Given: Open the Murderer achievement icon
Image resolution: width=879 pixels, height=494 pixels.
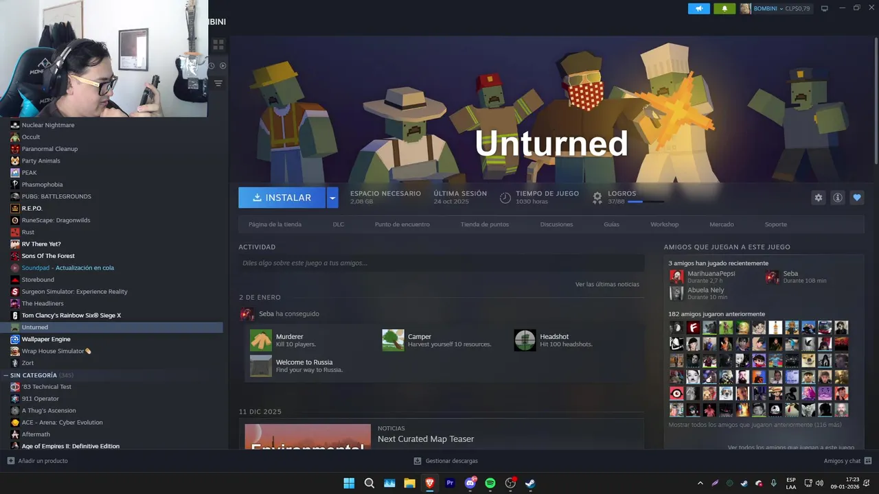Looking at the screenshot, I should point(261,340).
